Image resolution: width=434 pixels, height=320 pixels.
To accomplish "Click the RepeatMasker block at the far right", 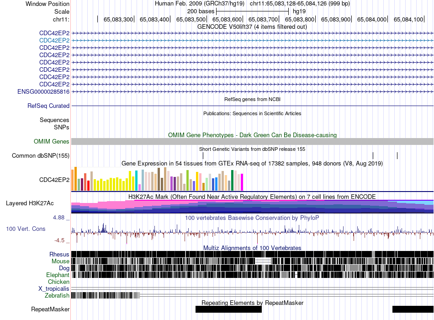I will pyautogui.click(x=413, y=309).
